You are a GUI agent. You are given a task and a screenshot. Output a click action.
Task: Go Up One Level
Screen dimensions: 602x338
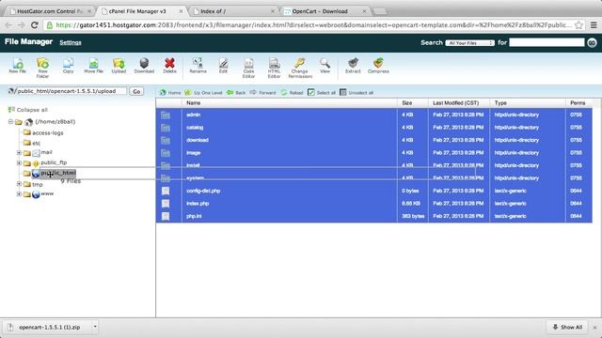click(x=203, y=93)
